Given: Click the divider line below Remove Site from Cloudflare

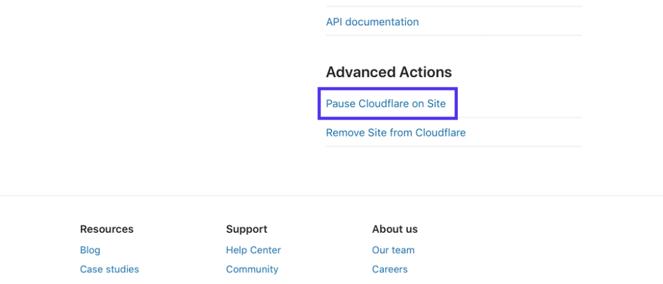Looking at the screenshot, I should tap(453, 146).
